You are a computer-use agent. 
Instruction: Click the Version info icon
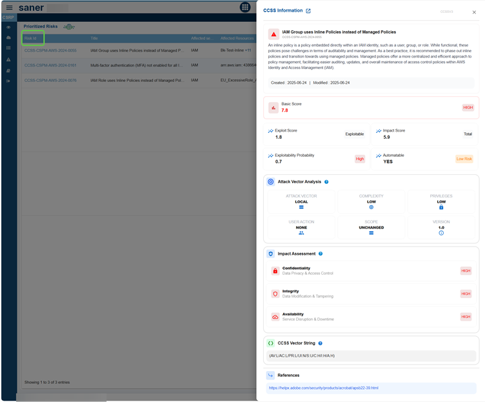click(x=441, y=233)
